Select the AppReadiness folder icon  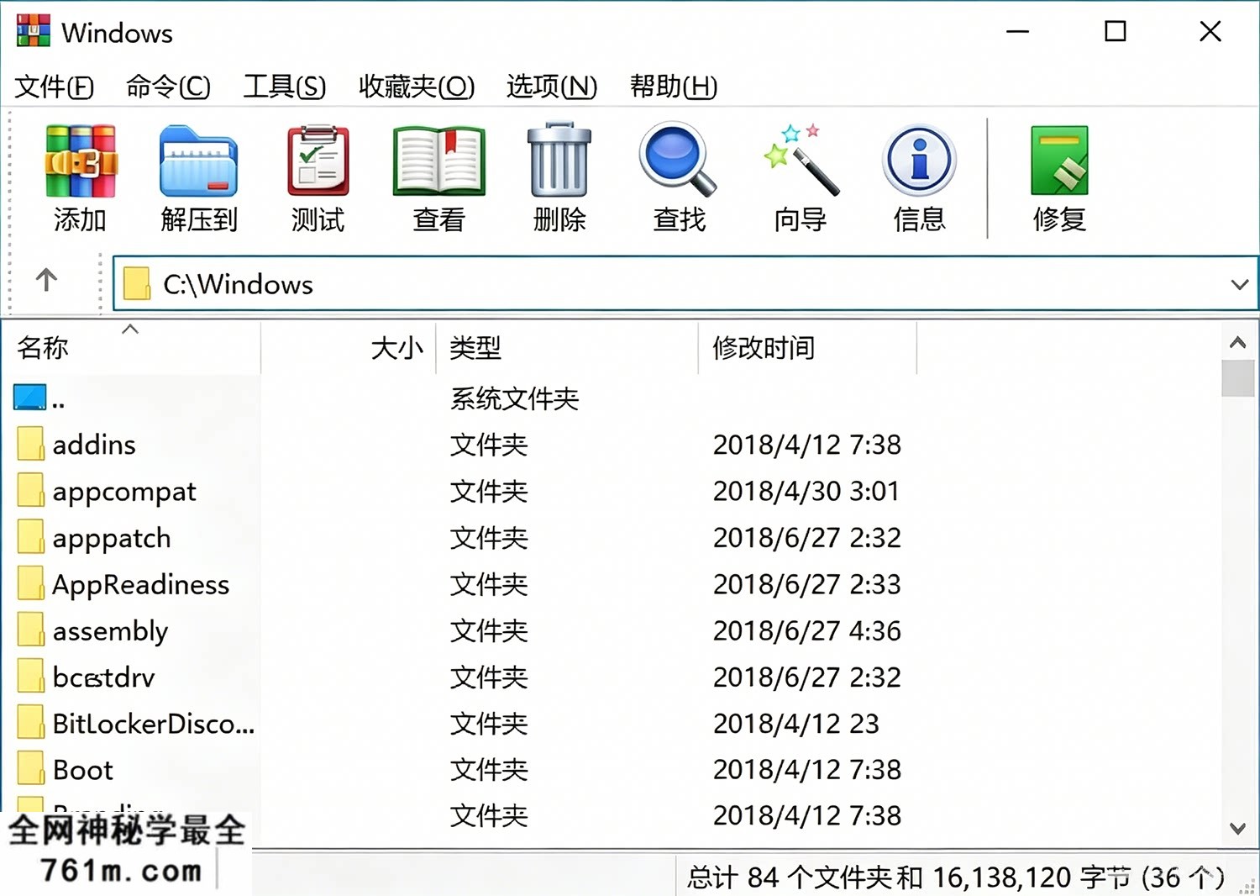(31, 582)
